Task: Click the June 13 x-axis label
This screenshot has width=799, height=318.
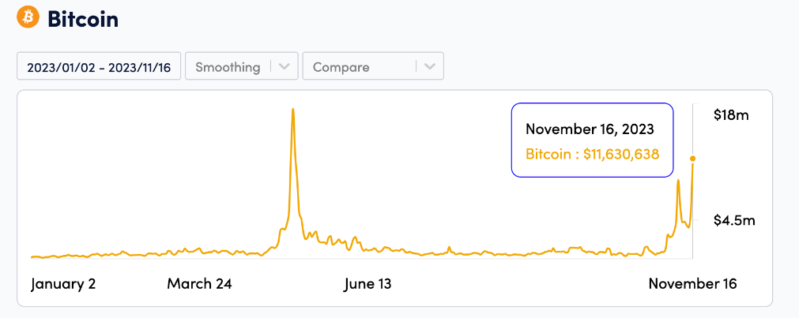Action: point(367,284)
